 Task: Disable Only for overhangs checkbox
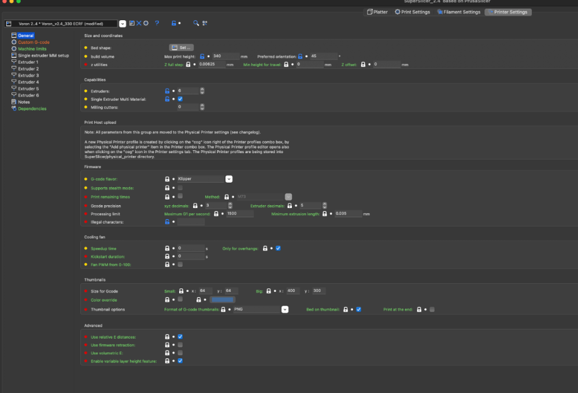[x=278, y=248]
